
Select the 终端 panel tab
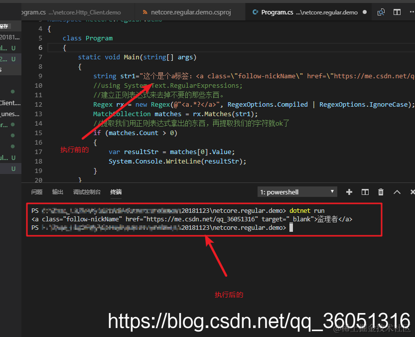pyautogui.click(x=116, y=192)
